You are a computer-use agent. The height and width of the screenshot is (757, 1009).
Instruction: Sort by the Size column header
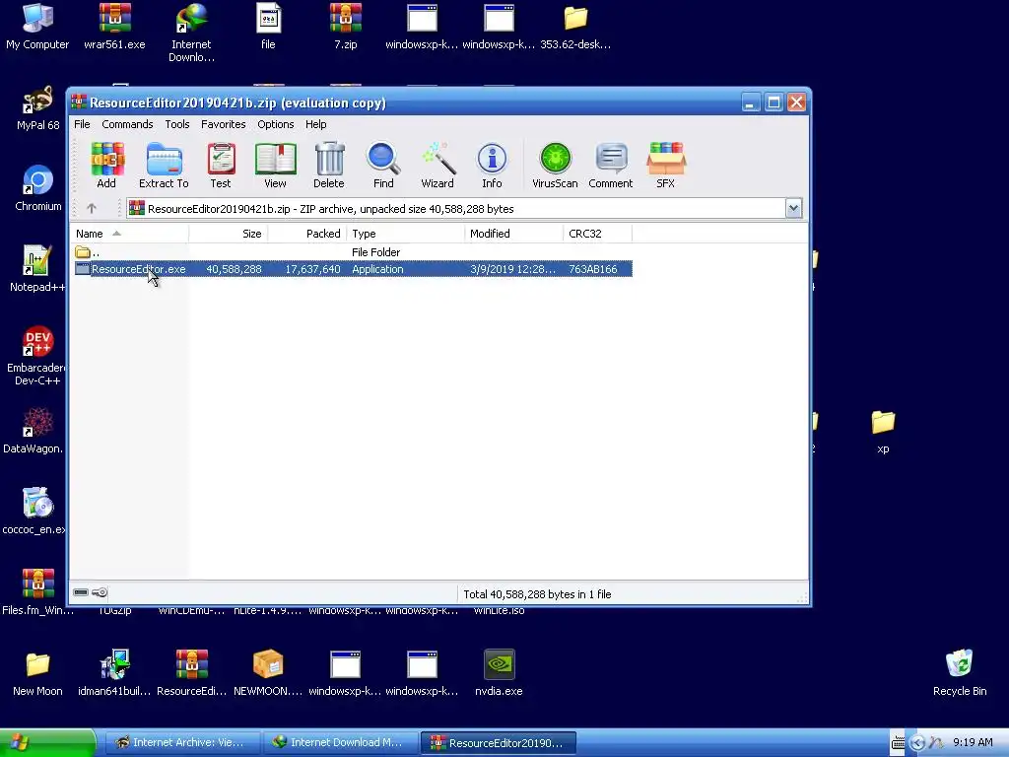[229, 234]
